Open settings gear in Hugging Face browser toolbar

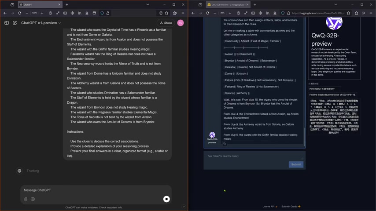tap(260, 13)
